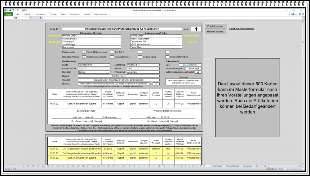Image resolution: width=310 pixels, height=176 pixels.
Task: Toggle the Wiederholungsprüfung checkbox
Action: tap(84, 57)
